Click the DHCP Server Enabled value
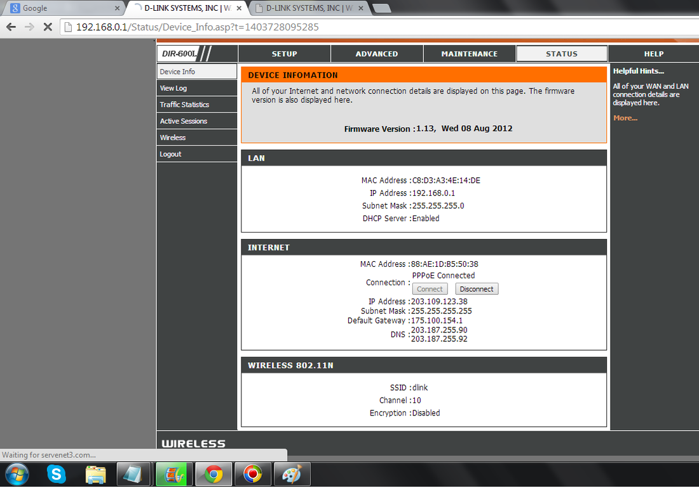 (x=426, y=219)
